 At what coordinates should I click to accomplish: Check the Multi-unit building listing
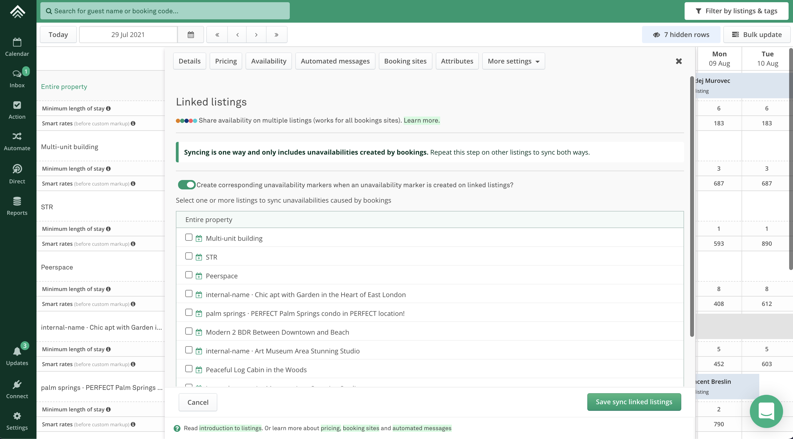point(189,237)
